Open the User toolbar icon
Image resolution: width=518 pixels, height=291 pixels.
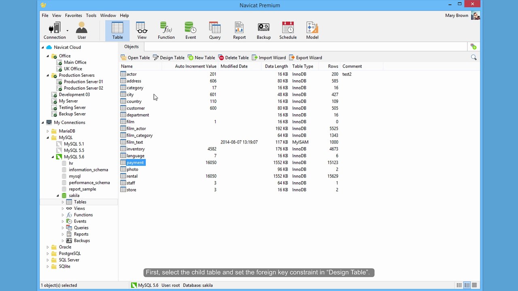[82, 31]
